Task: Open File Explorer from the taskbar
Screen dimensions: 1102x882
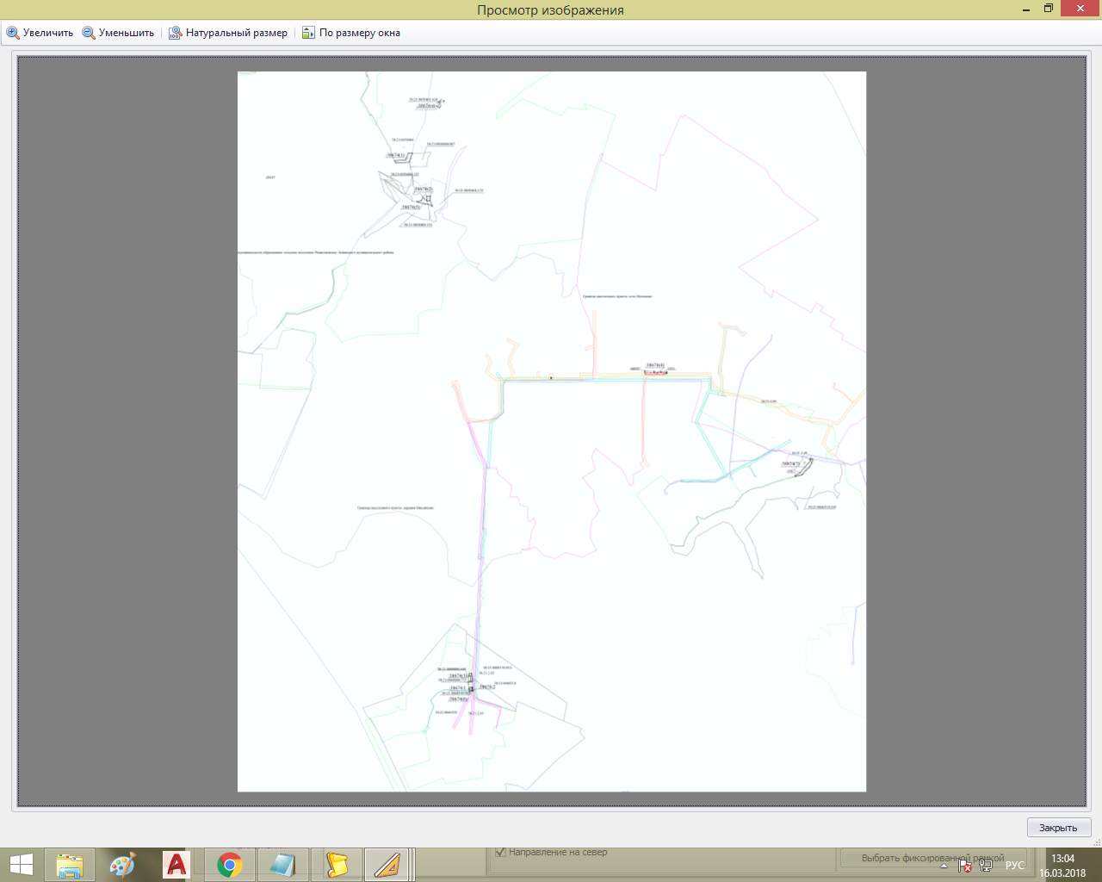Action: pos(70,865)
